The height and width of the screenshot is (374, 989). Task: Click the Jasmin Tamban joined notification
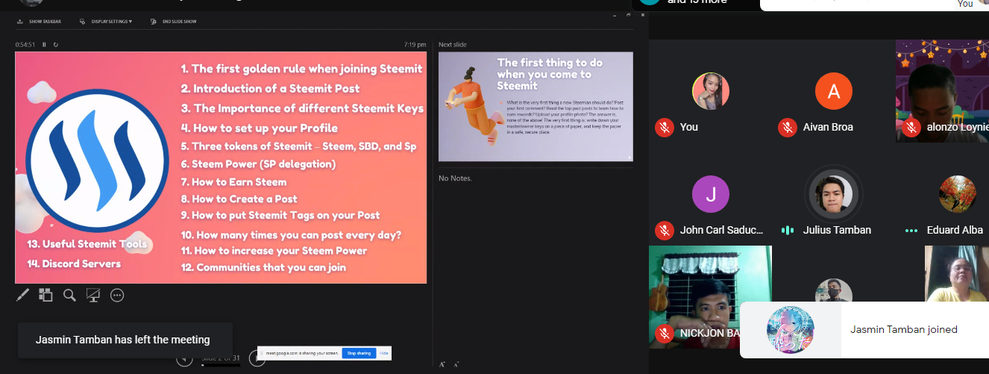tap(864, 329)
